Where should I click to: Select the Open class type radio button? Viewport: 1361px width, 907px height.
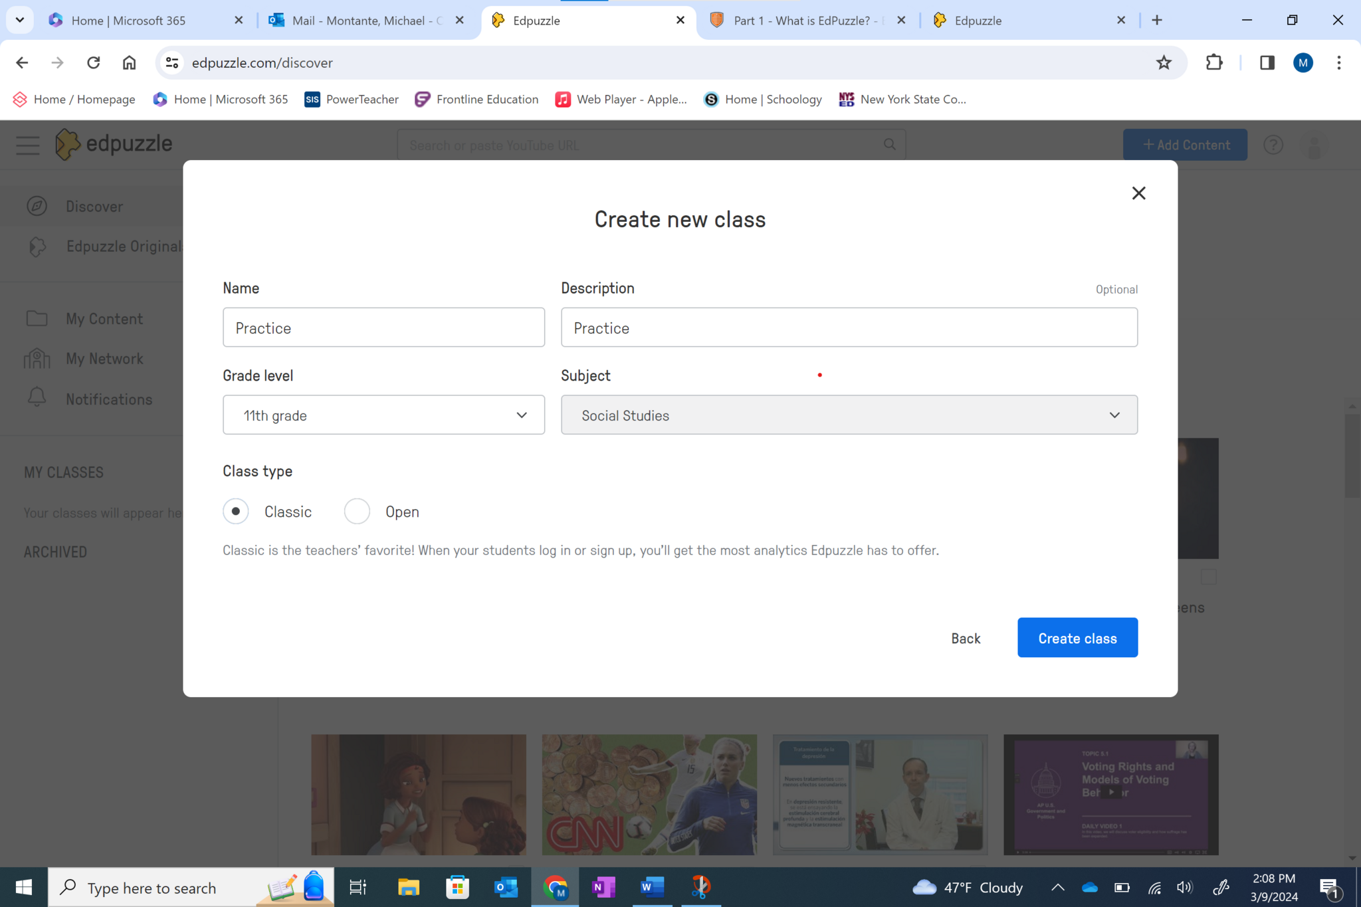coord(357,511)
